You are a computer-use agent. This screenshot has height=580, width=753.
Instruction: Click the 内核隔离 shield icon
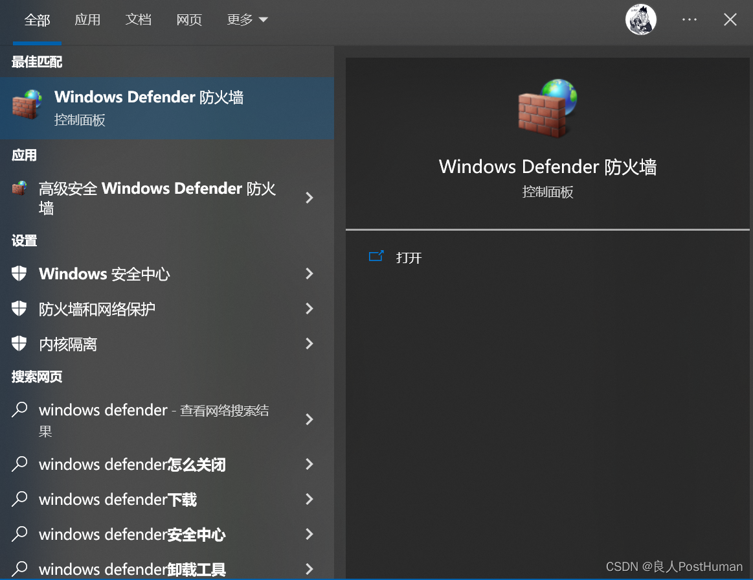(18, 343)
